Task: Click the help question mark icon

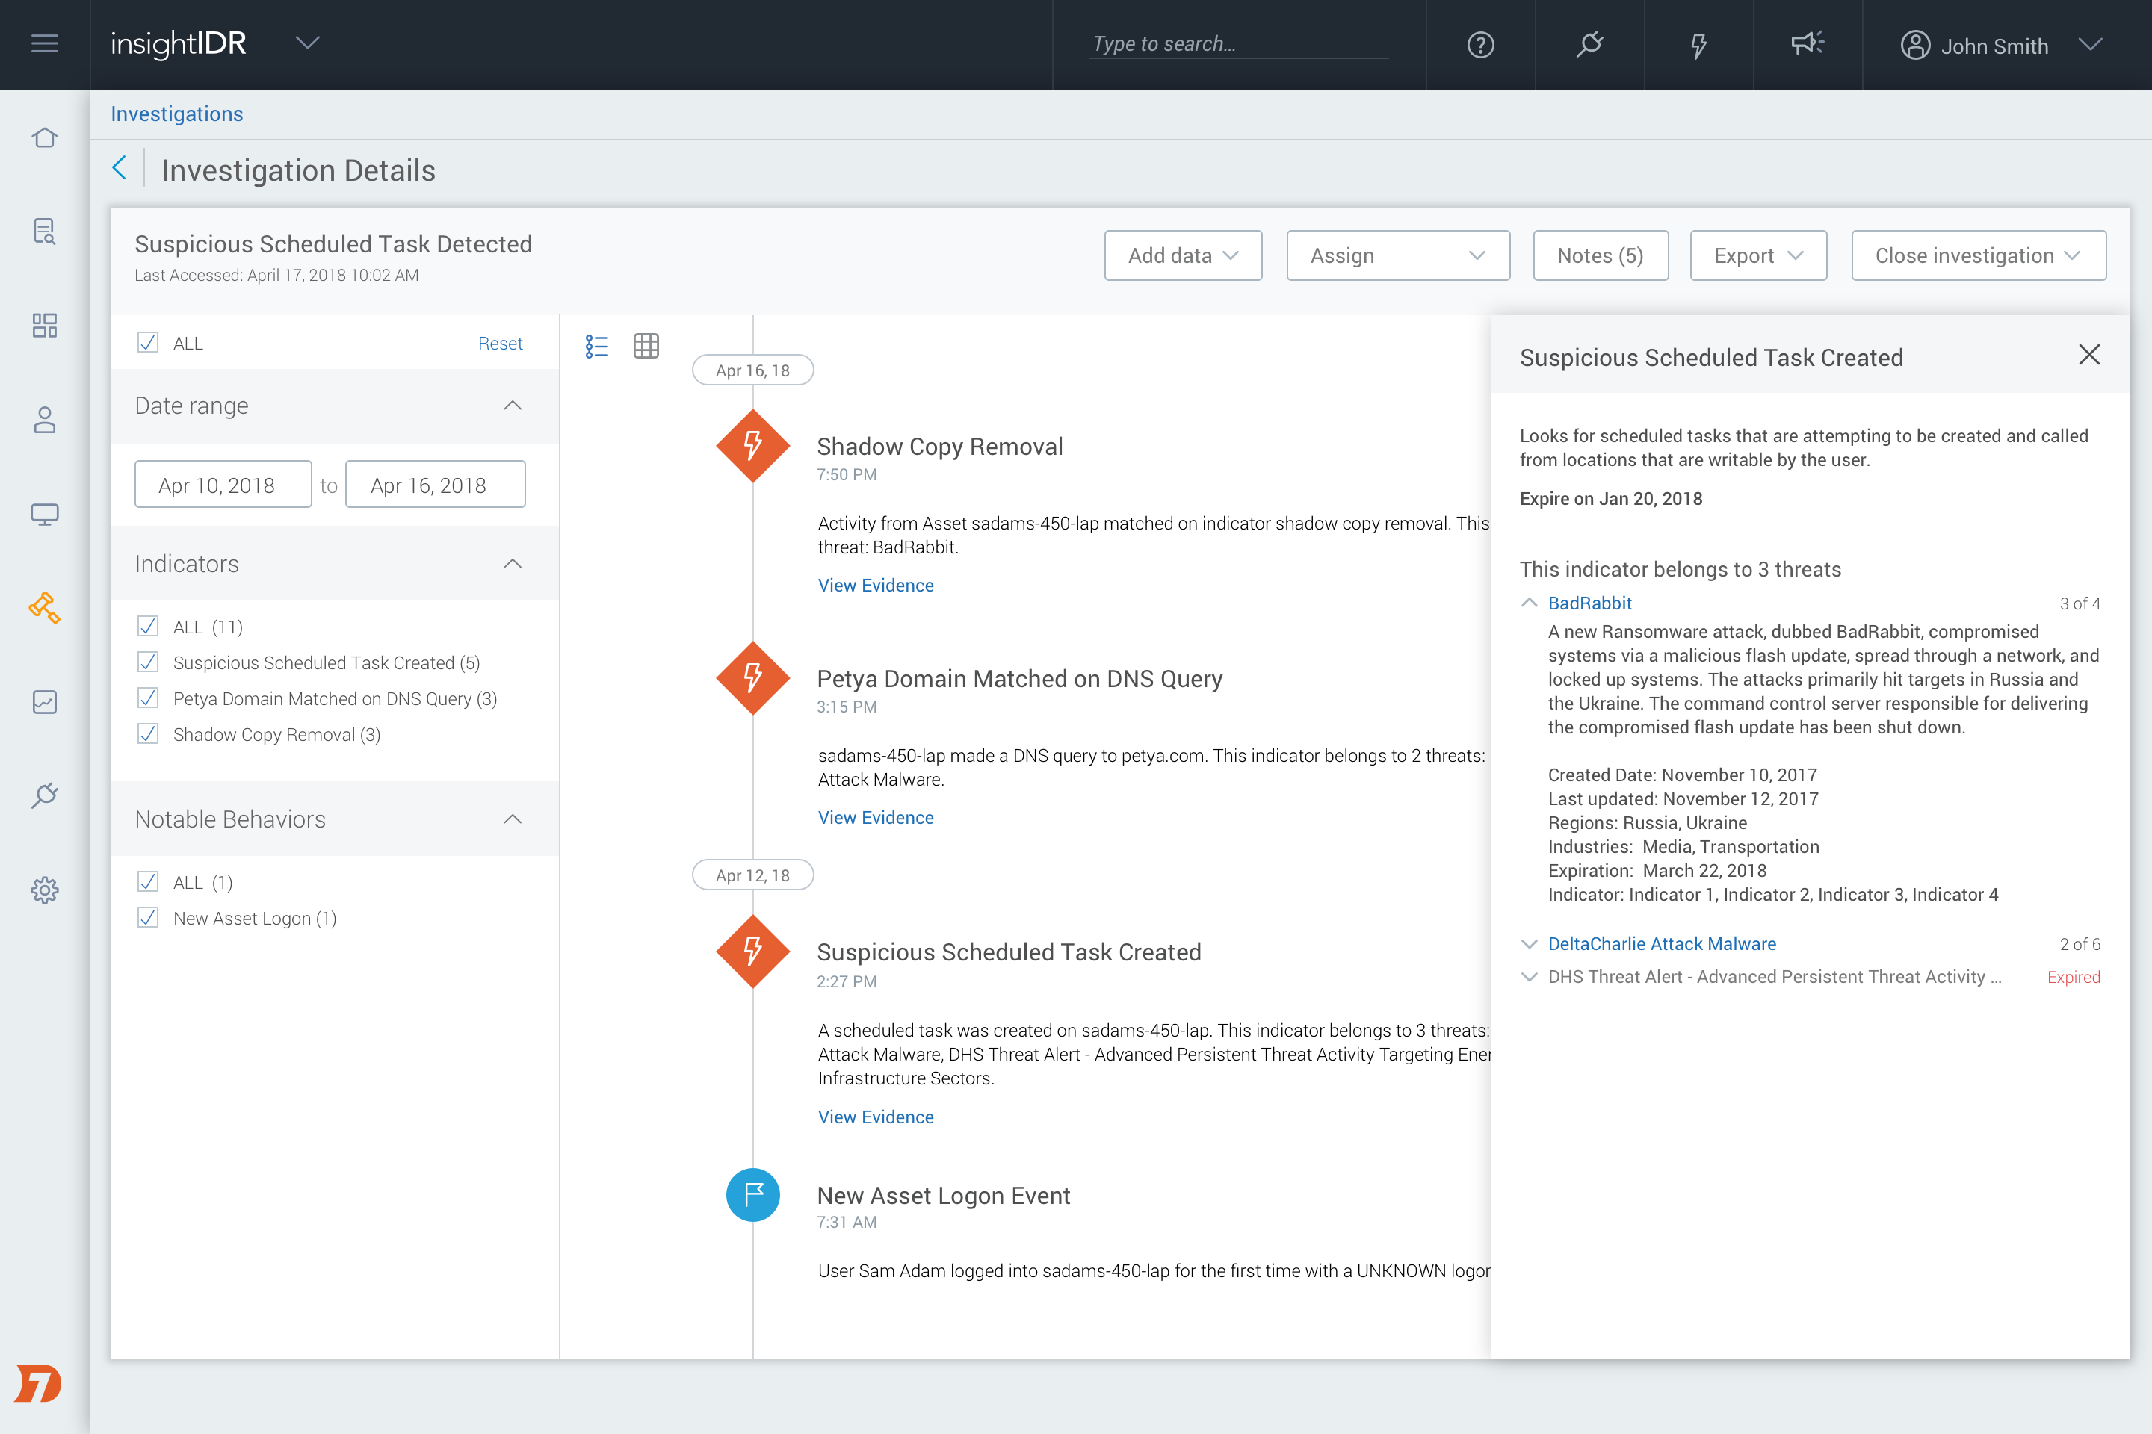Action: tap(1479, 45)
